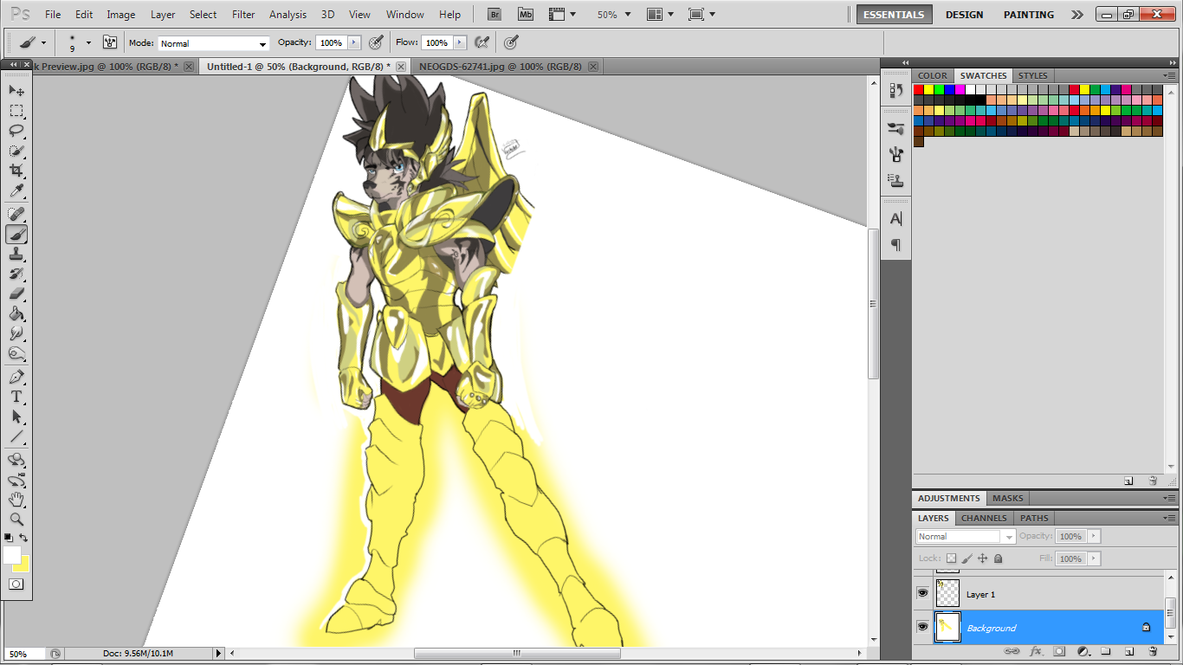
Task: Switch to the Design workspace
Action: (964, 15)
